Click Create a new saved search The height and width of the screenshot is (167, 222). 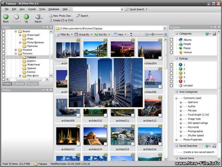(x=198, y=152)
